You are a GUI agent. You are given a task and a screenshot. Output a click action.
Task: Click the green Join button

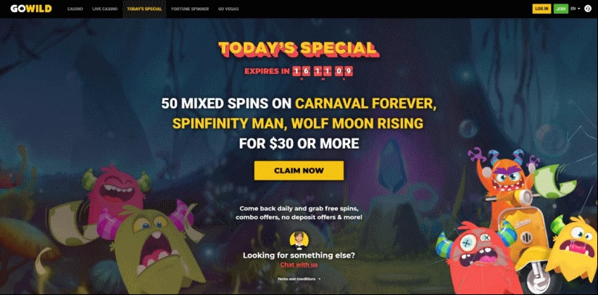[x=560, y=9]
